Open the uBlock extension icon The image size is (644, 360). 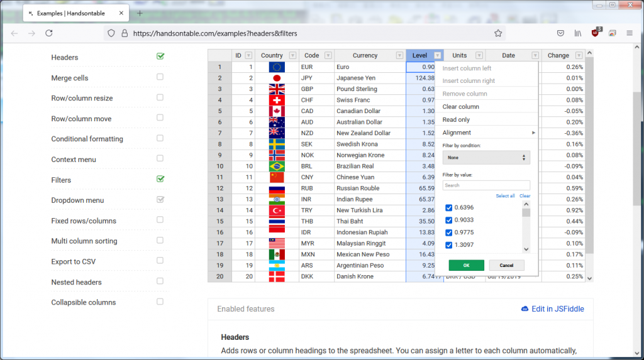pyautogui.click(x=596, y=33)
